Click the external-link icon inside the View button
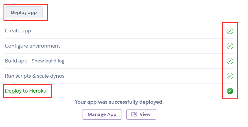The width and height of the screenshot is (248, 127). (x=134, y=114)
